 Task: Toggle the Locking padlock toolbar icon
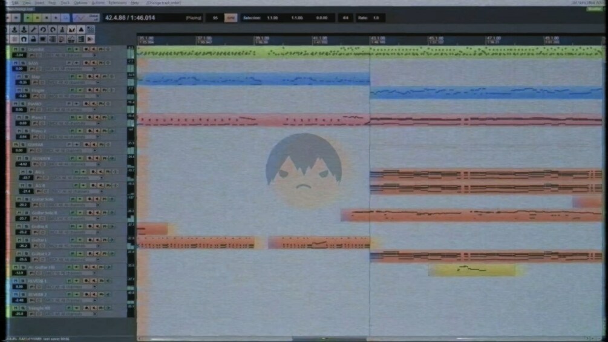click(33, 39)
